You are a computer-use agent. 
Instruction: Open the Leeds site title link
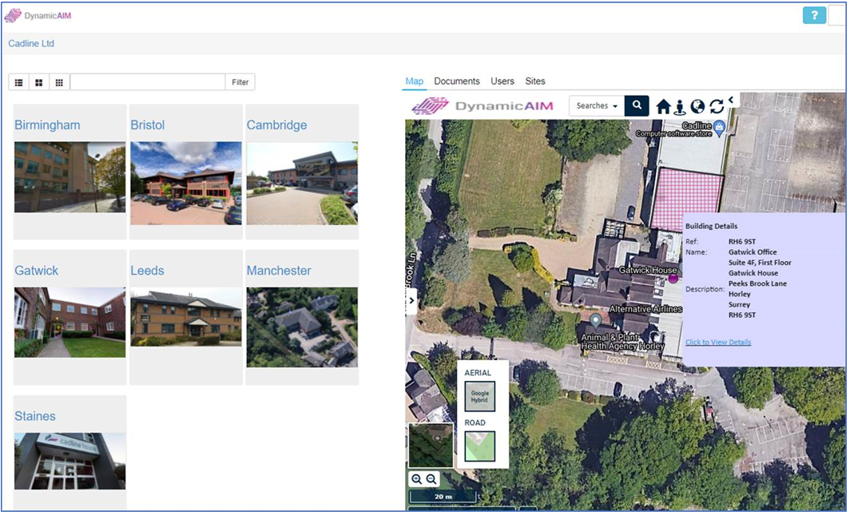click(x=148, y=271)
